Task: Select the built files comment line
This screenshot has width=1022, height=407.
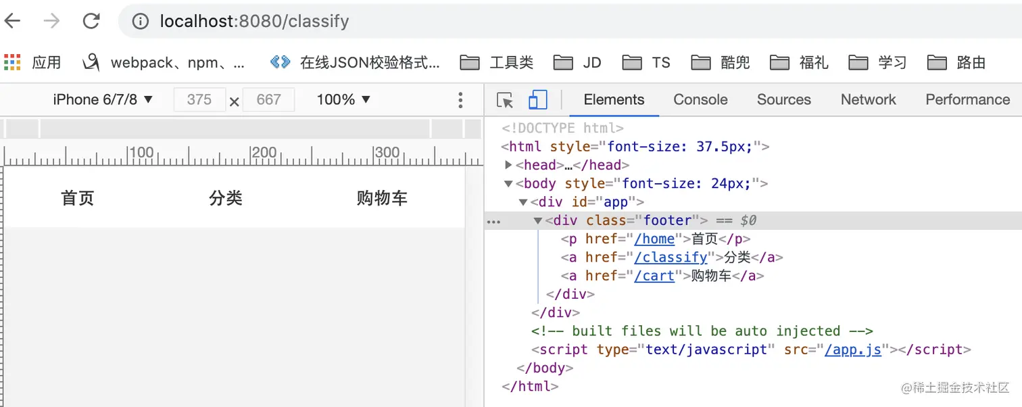Action: pyautogui.click(x=702, y=331)
